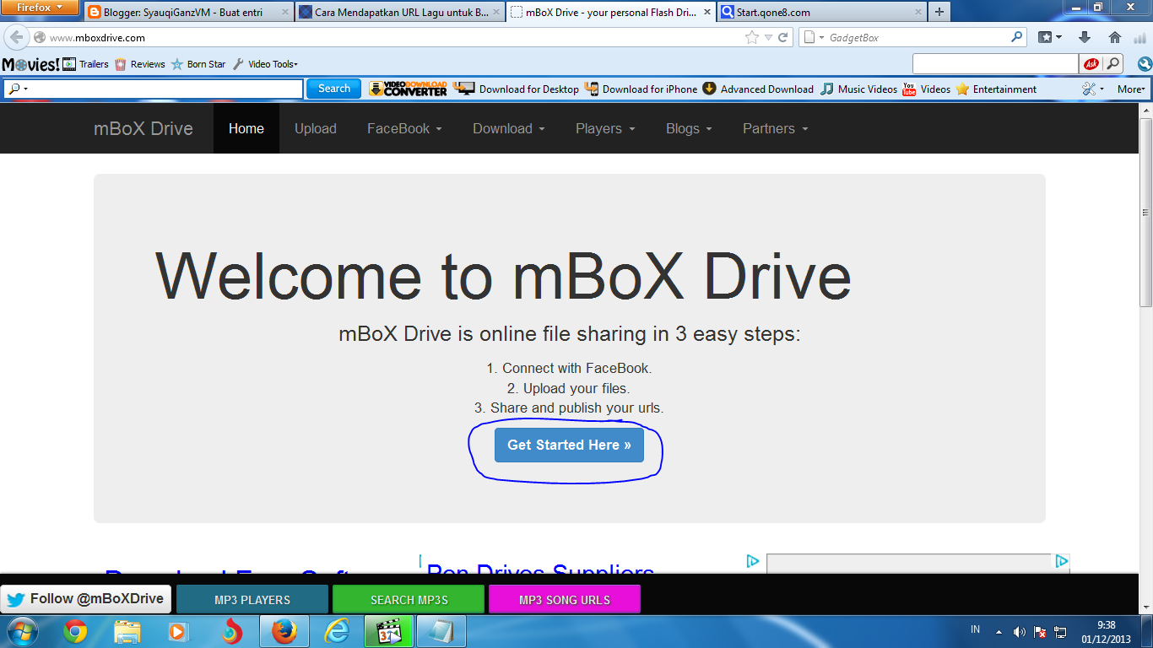Click the MP3 PLAYERS button
The image size is (1153, 648).
(x=252, y=600)
